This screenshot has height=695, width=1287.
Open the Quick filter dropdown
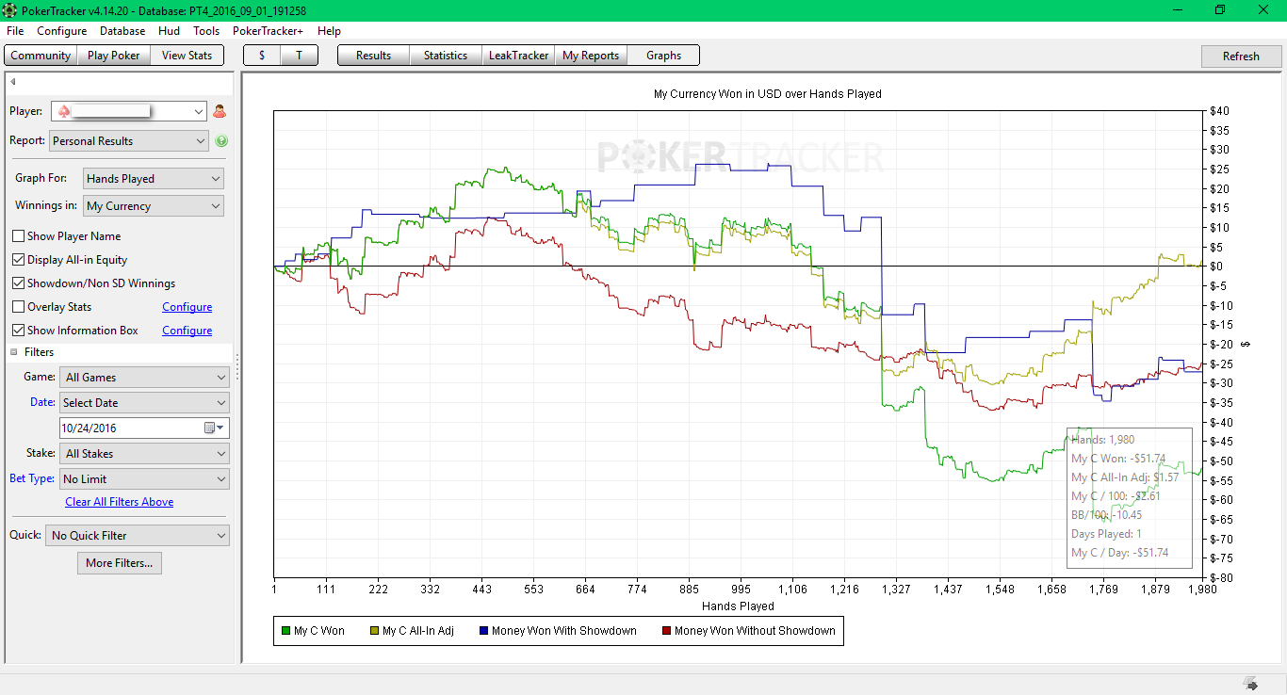click(x=138, y=536)
